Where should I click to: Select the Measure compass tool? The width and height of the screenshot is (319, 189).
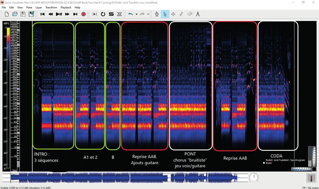pyautogui.click(x=198, y=14)
